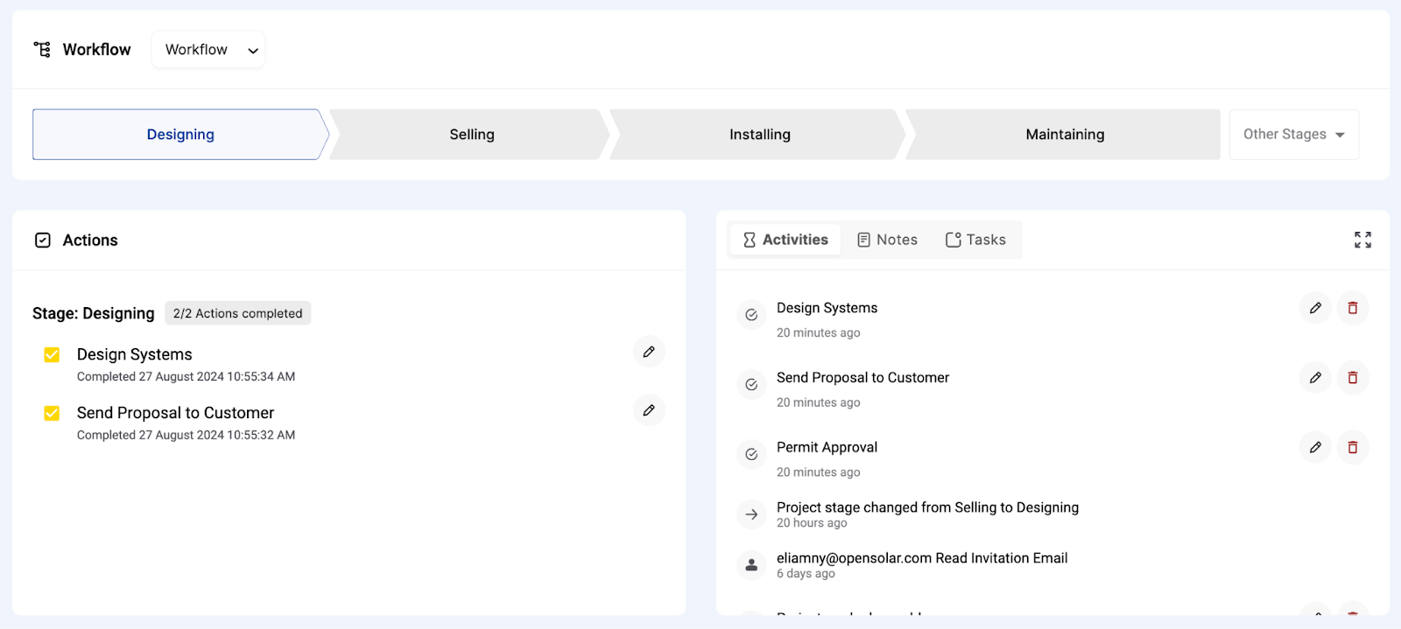1401x629 pixels.
Task: Click 'Completed 27 August 2024 10:55:34 AM' text
Action: 186,377
